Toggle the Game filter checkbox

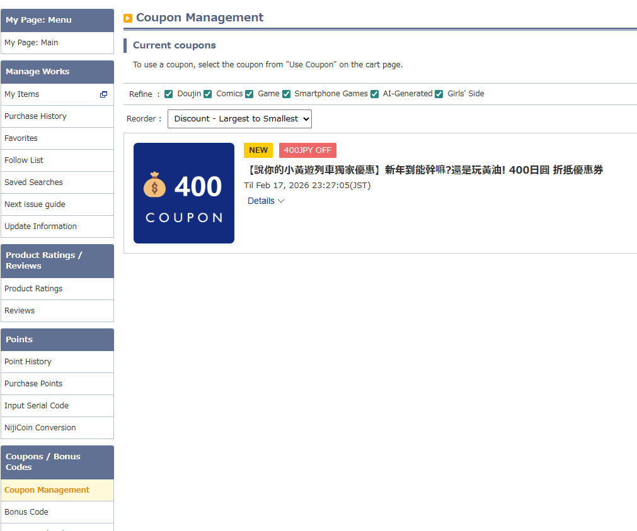pos(250,94)
